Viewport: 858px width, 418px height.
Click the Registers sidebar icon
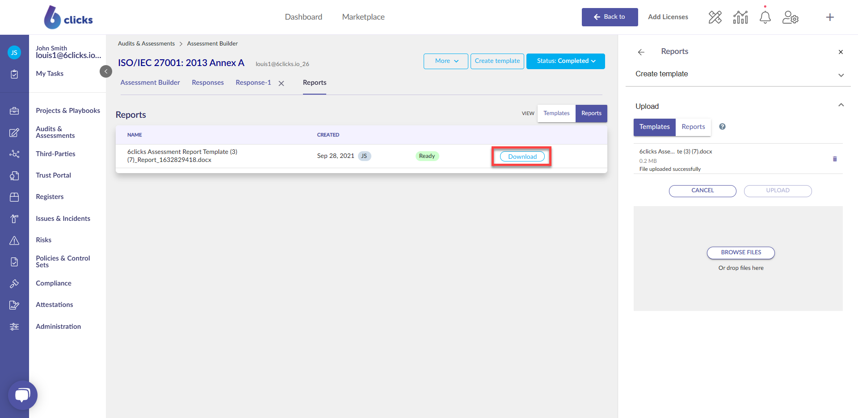coord(14,197)
